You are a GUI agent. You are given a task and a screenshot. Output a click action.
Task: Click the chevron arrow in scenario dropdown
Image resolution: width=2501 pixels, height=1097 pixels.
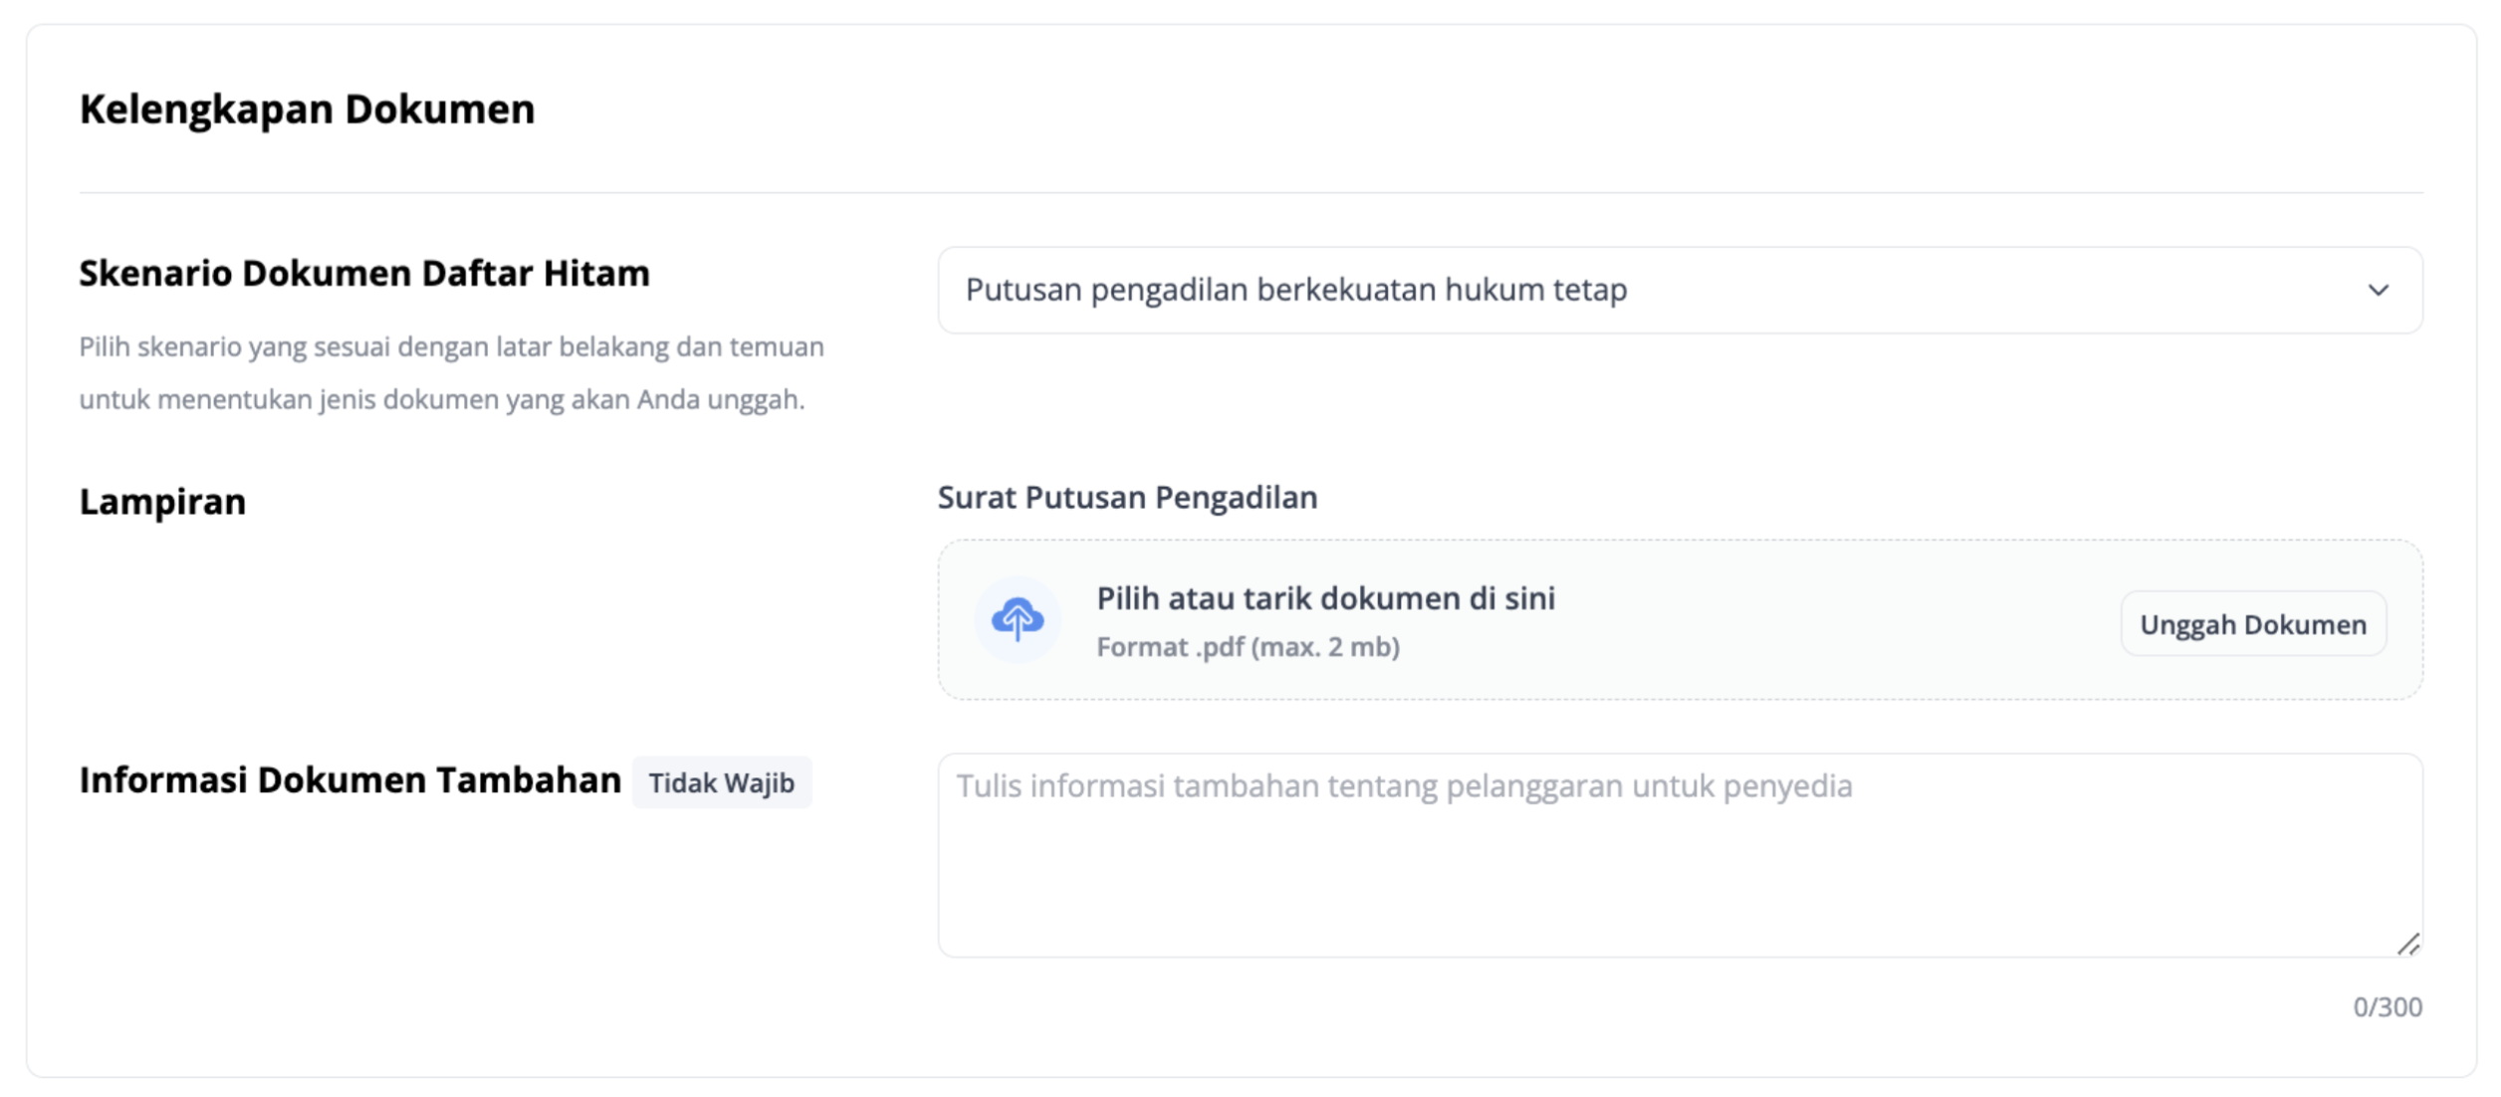[x=2378, y=291]
